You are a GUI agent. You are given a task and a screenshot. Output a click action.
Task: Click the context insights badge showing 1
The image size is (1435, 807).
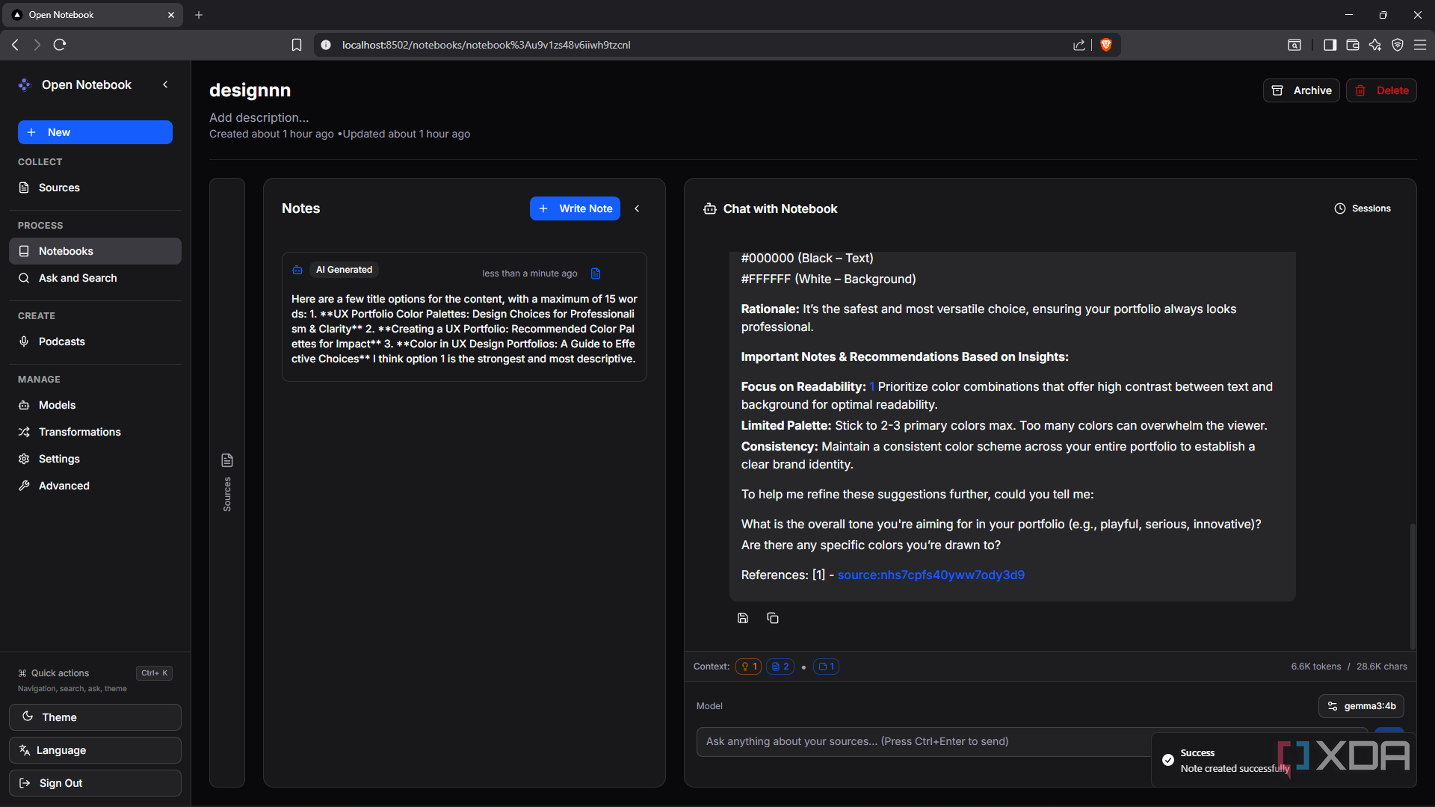pos(748,667)
